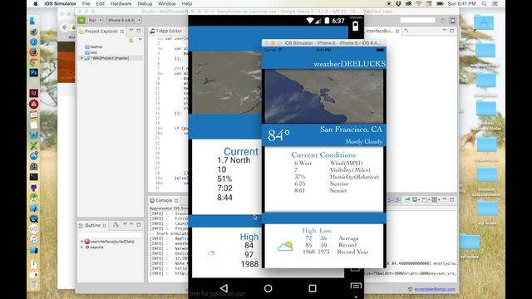Open the Hardware menu
This screenshot has height=299, width=532.
coord(121,3)
